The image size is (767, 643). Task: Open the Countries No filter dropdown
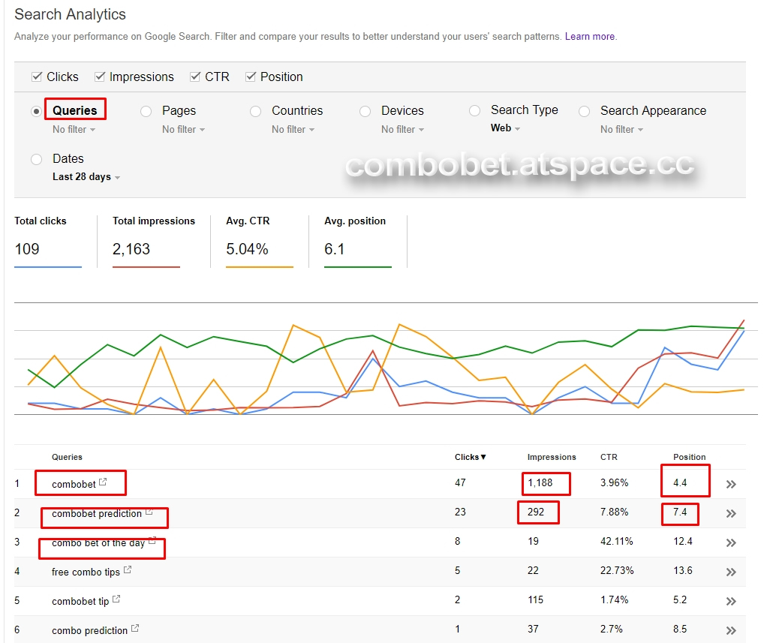pyautogui.click(x=293, y=130)
